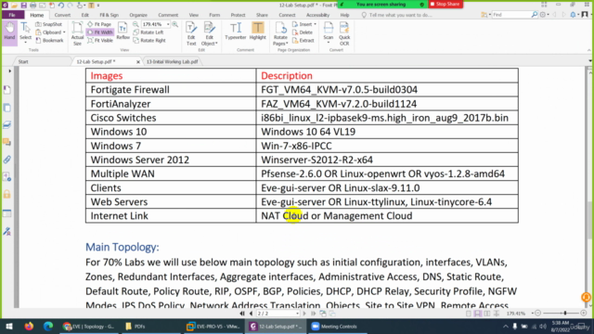
Task: Open the Organize ribbon tab
Action: point(138,15)
